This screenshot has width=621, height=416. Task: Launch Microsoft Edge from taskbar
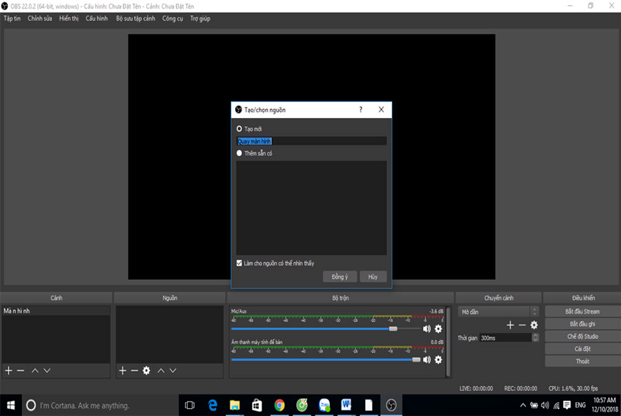(213, 406)
